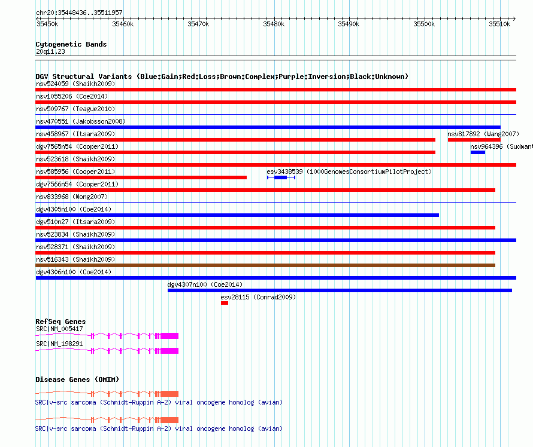Screen dimensions: 533x447
Task: Open variant nsv523618 (Shaikh2009) label
Action: click(x=75, y=159)
